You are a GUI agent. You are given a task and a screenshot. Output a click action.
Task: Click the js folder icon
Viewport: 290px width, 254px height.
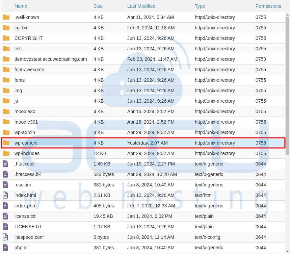pos(6,101)
